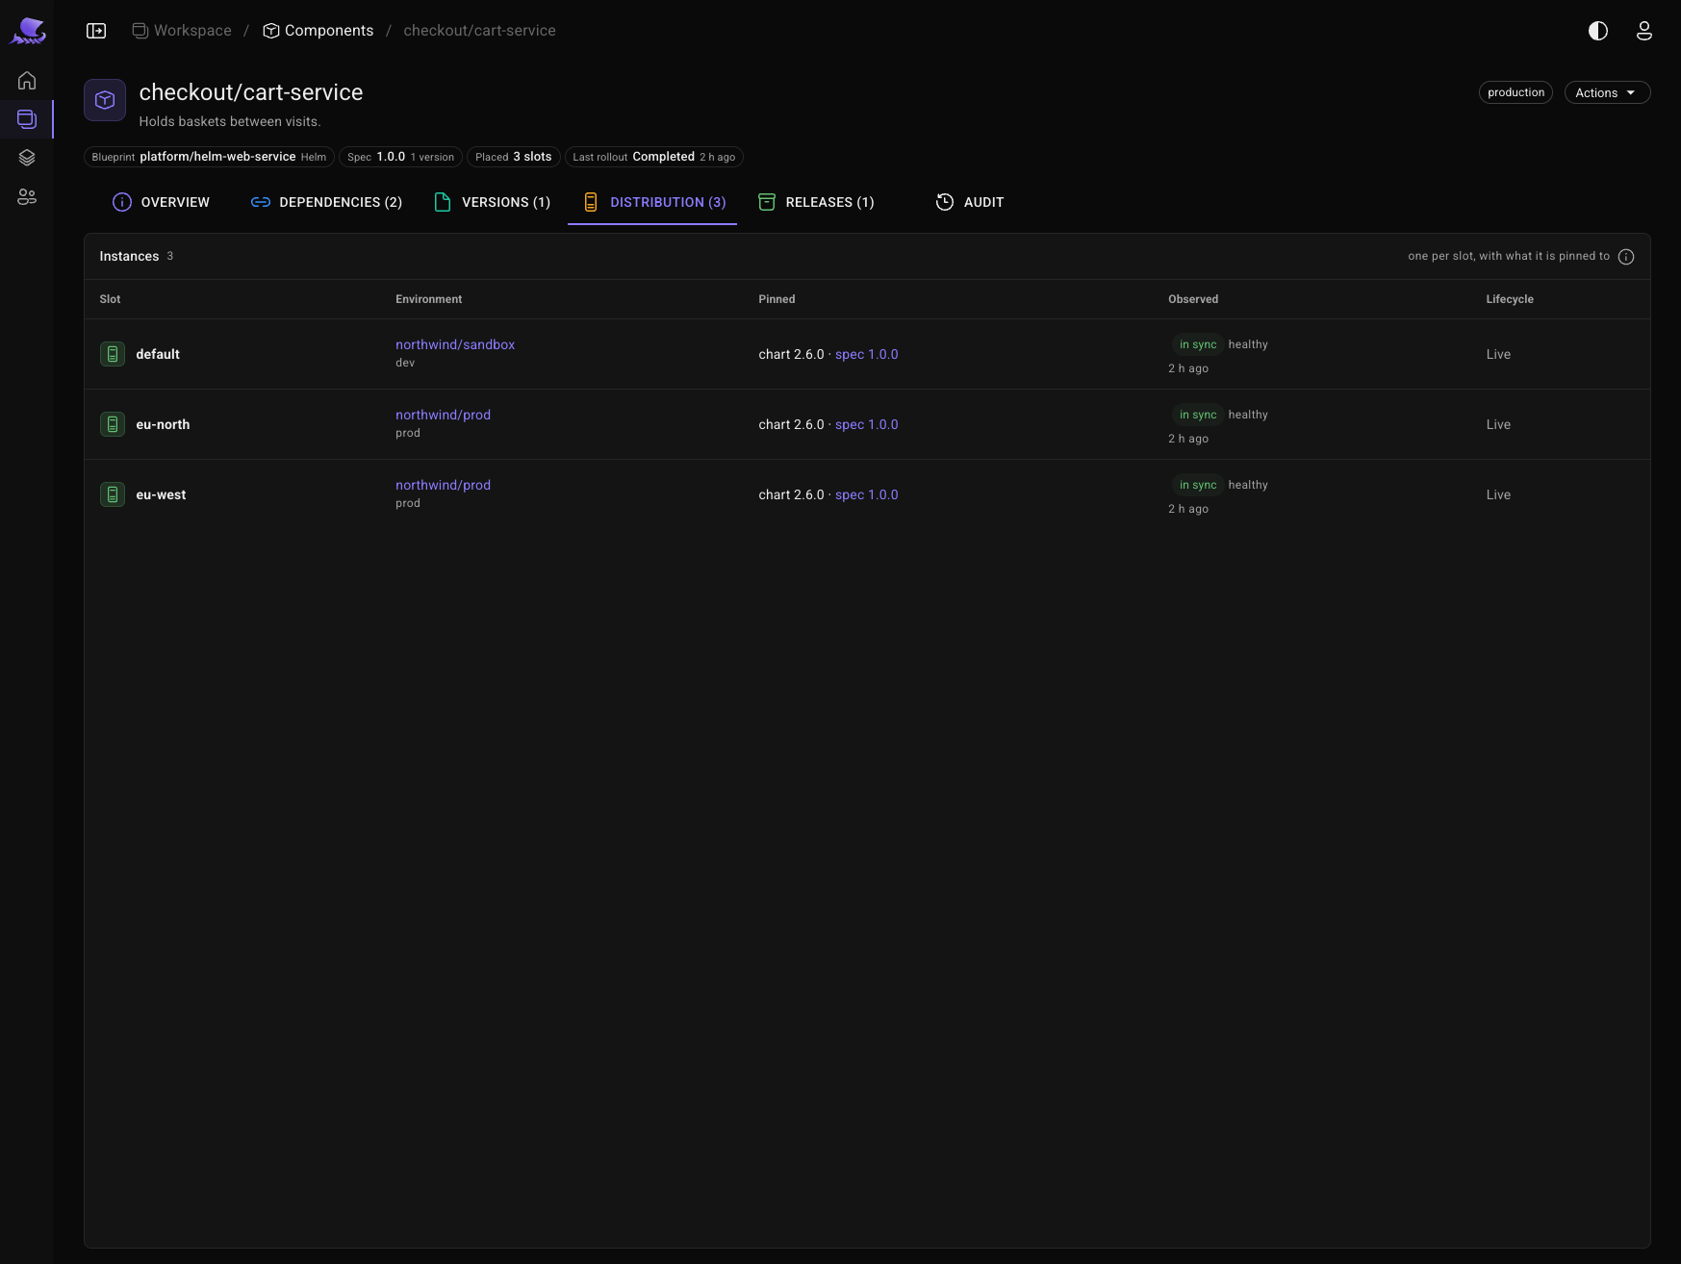The image size is (1681, 1264).
Task: Open the Dependencies (2) tab
Action: coord(327,202)
